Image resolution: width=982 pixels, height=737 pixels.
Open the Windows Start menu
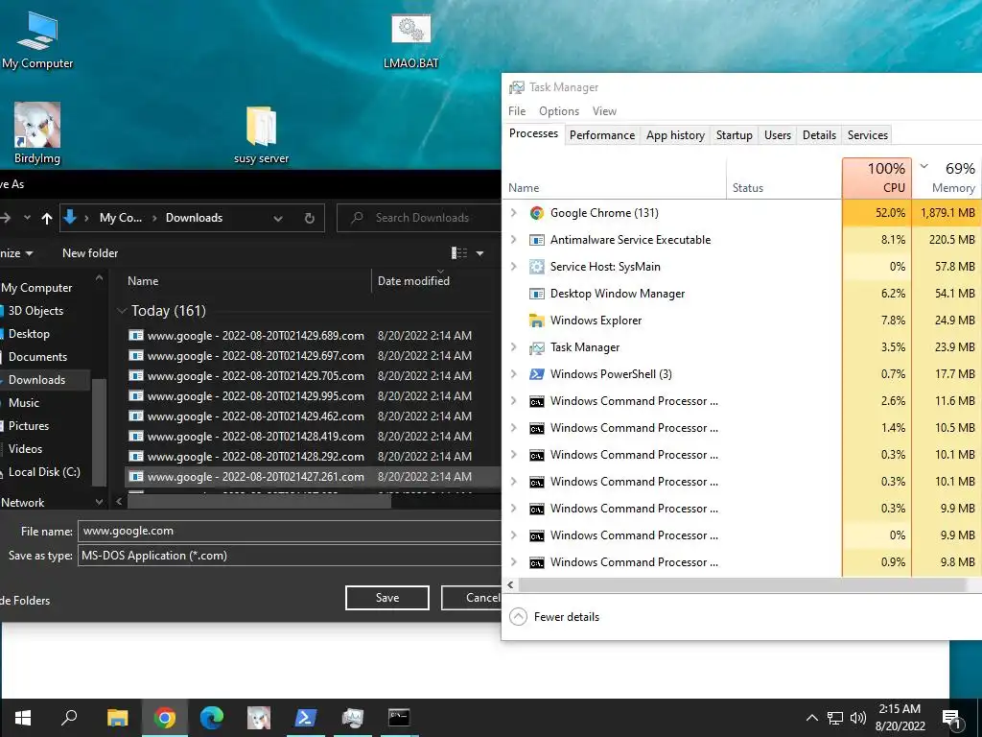click(23, 718)
